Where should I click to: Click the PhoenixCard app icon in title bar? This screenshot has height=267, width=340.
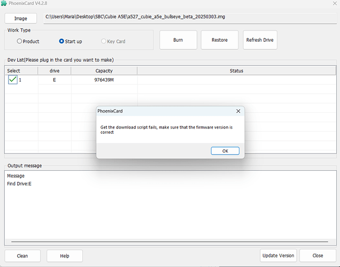click(4, 3)
